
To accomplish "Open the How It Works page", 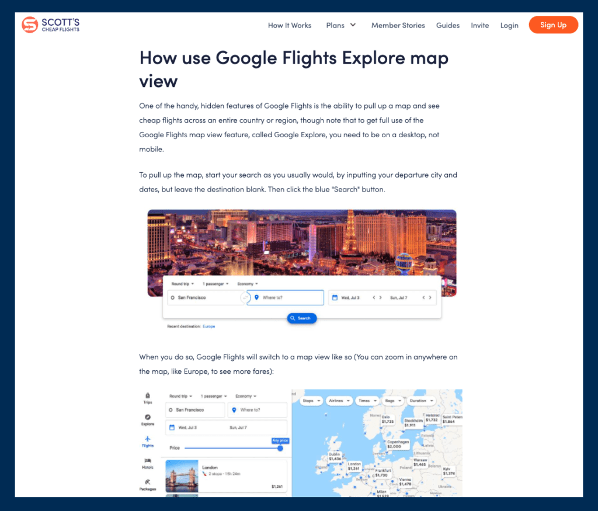I will click(290, 25).
